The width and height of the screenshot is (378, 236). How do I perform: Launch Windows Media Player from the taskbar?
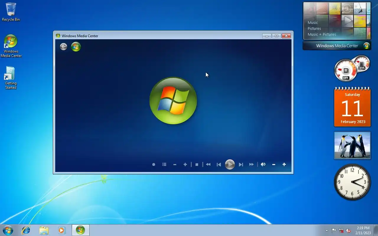tap(62, 230)
